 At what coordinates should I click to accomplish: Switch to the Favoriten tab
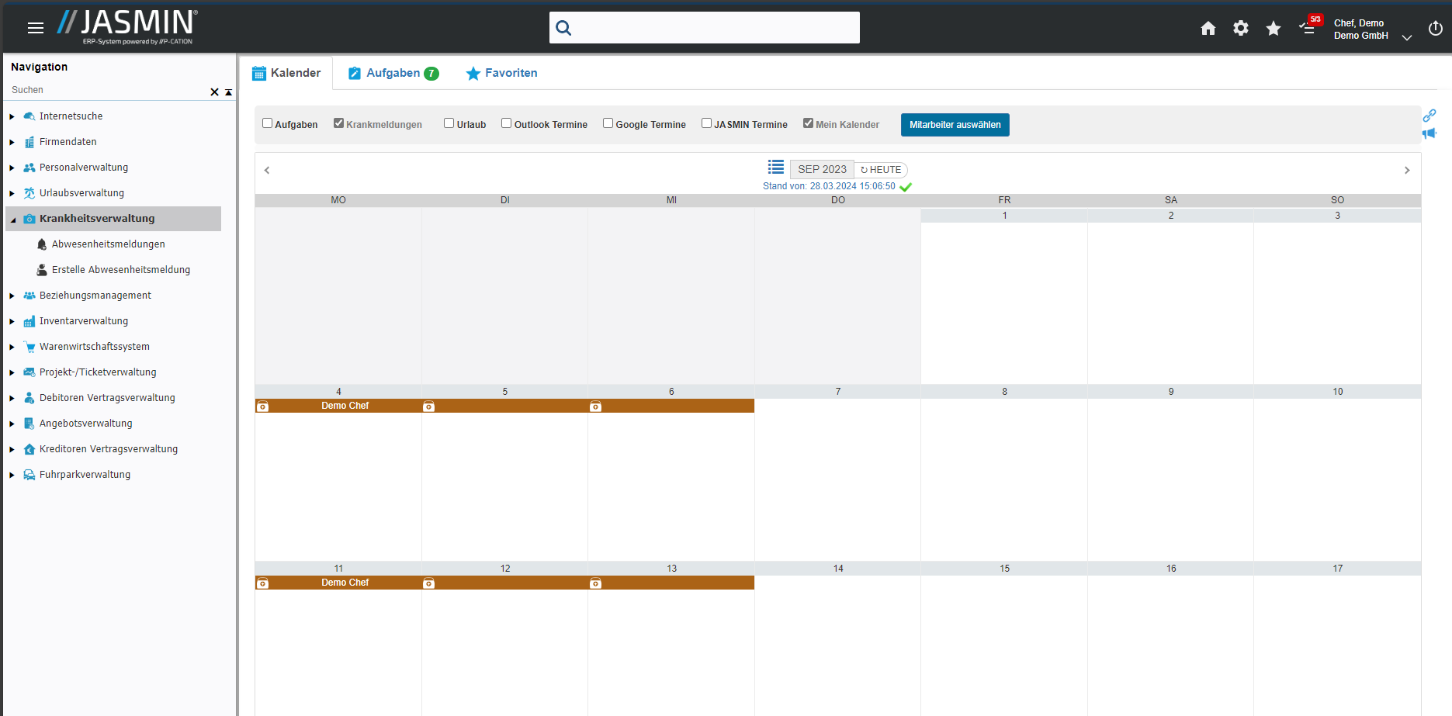point(501,73)
